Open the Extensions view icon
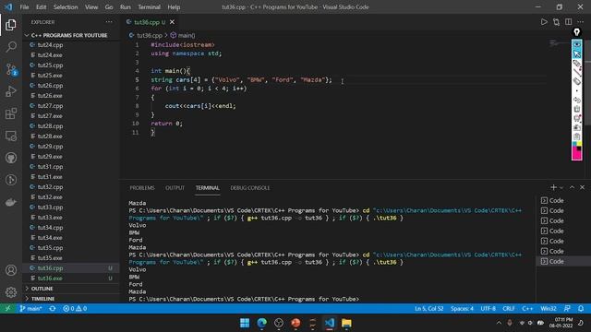Image resolution: width=591 pixels, height=332 pixels. [11, 113]
